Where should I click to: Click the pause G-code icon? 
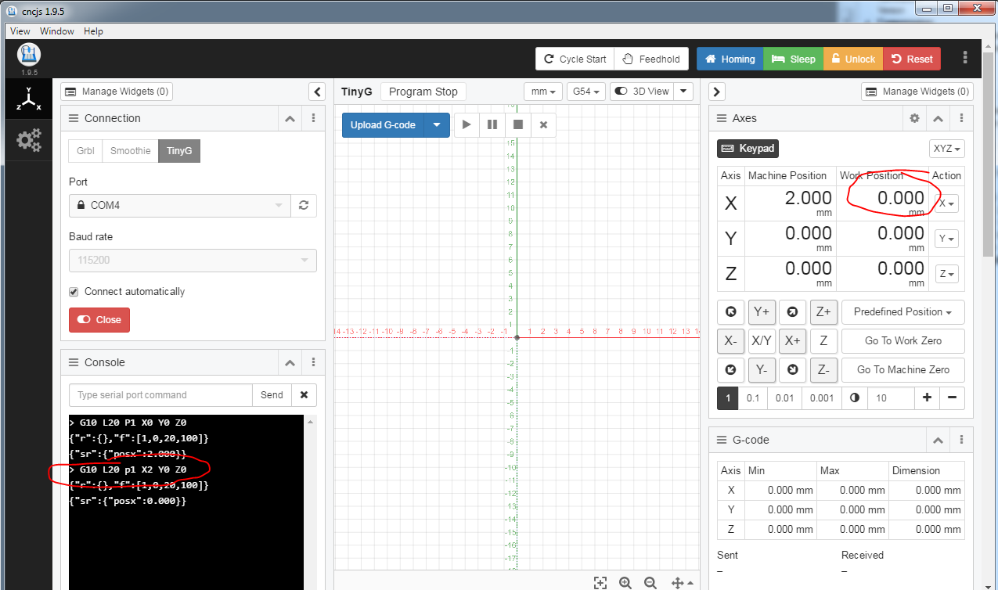[492, 124]
